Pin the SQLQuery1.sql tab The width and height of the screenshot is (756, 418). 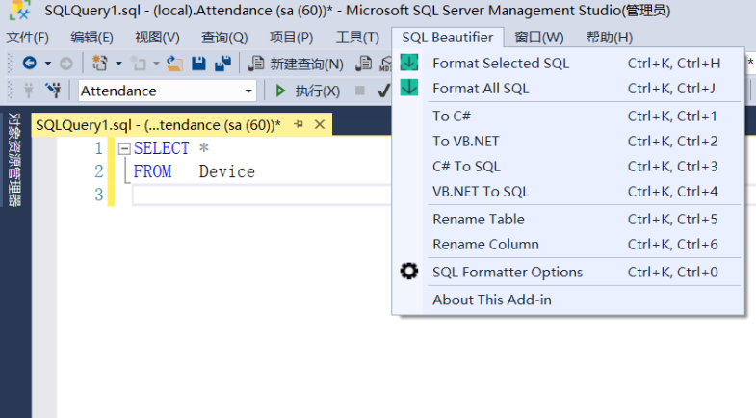pos(299,124)
